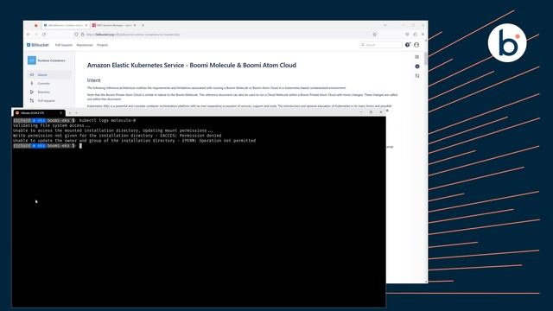Click the Bitbucket logo in the header
553x311 pixels.
click(38, 45)
